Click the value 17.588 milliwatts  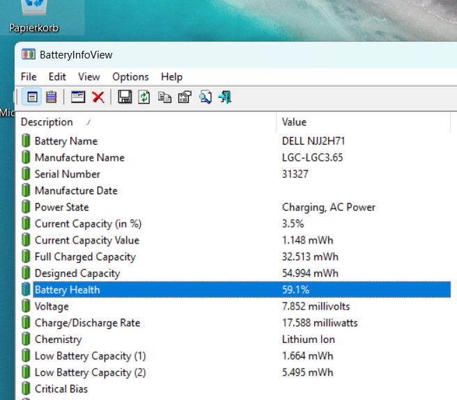(320, 323)
